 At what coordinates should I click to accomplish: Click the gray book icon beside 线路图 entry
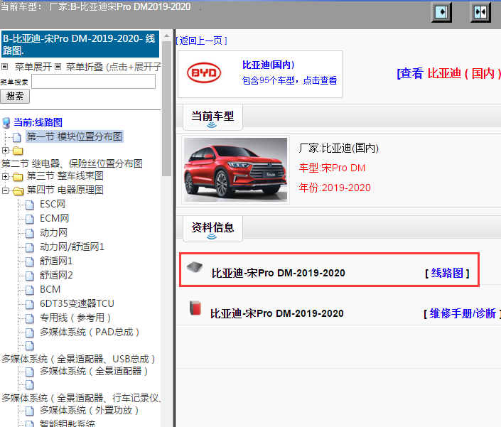coord(195,267)
